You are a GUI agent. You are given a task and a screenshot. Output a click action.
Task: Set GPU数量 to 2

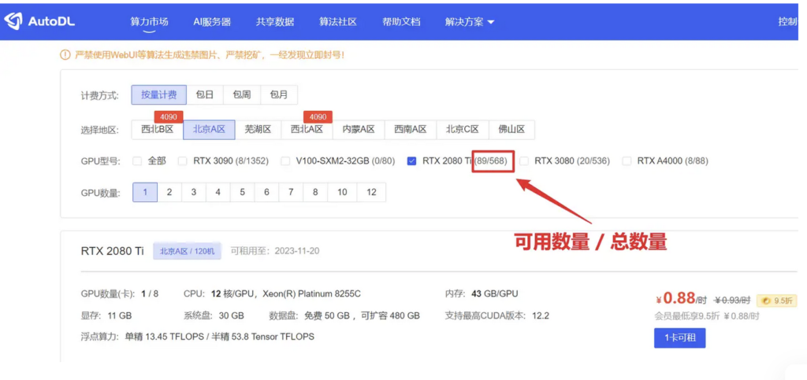coord(169,192)
